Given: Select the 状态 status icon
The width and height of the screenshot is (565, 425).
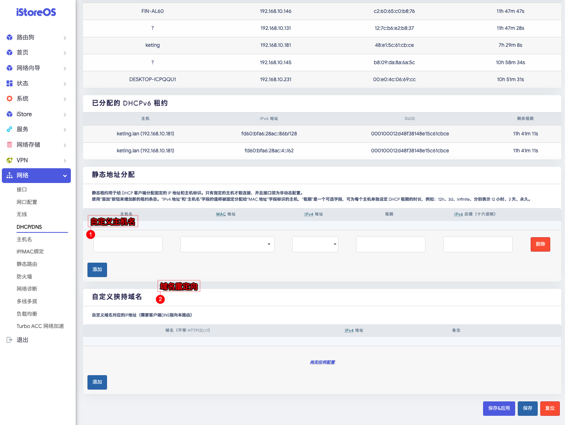Looking at the screenshot, I should pyautogui.click(x=10, y=83).
